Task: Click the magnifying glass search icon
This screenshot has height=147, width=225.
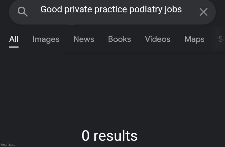Action: (x=22, y=12)
